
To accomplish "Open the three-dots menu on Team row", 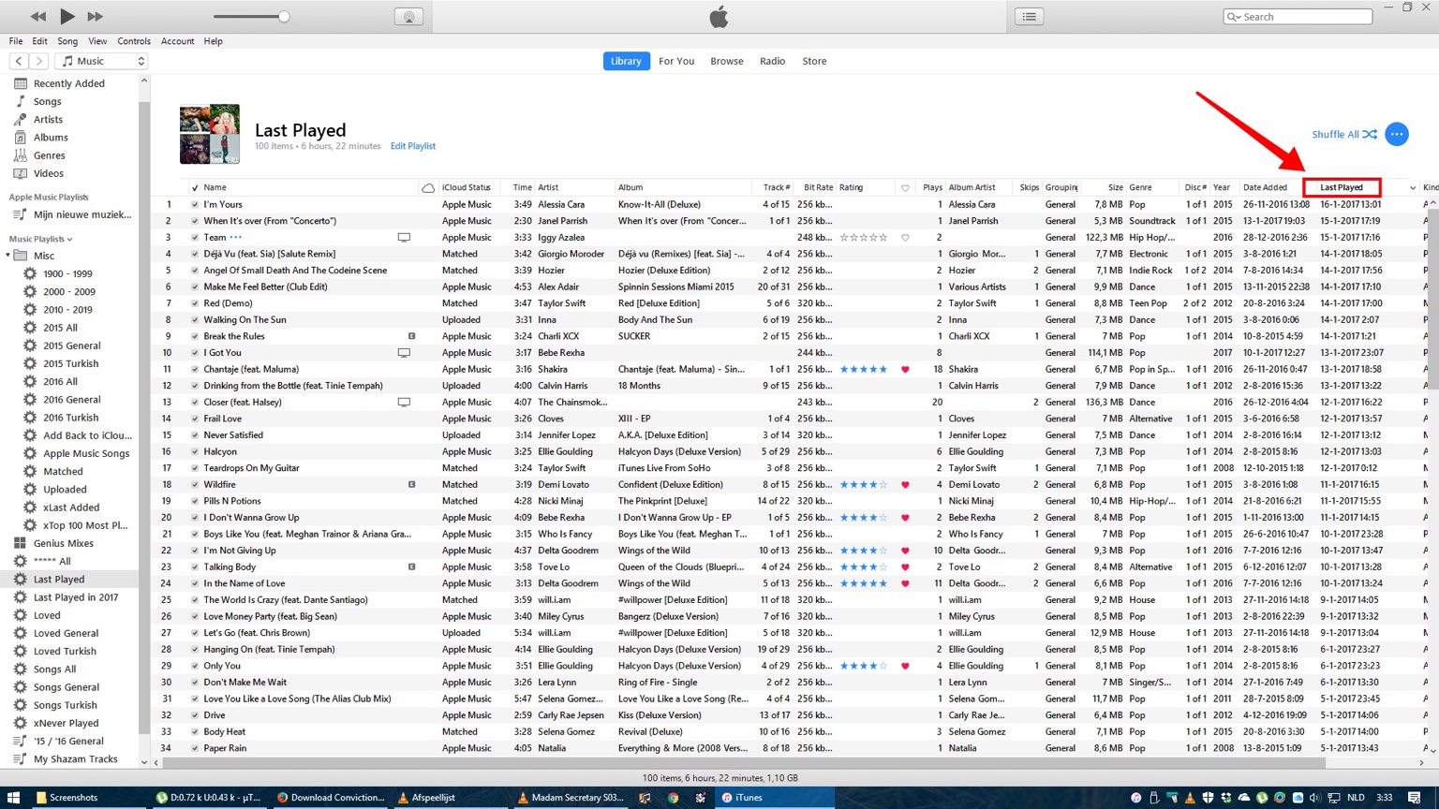I will pyautogui.click(x=236, y=238).
